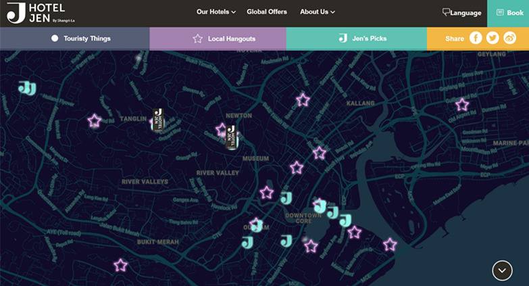Click the star marker near Old Airport Rd
This screenshot has height=286, width=529.
point(462,105)
